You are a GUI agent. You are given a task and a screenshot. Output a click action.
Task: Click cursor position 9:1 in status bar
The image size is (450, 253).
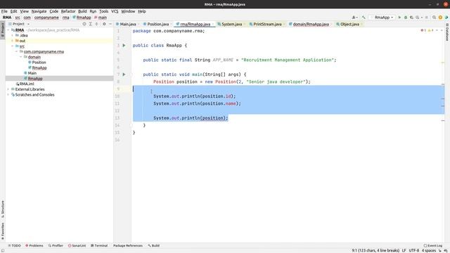[x=375, y=250]
